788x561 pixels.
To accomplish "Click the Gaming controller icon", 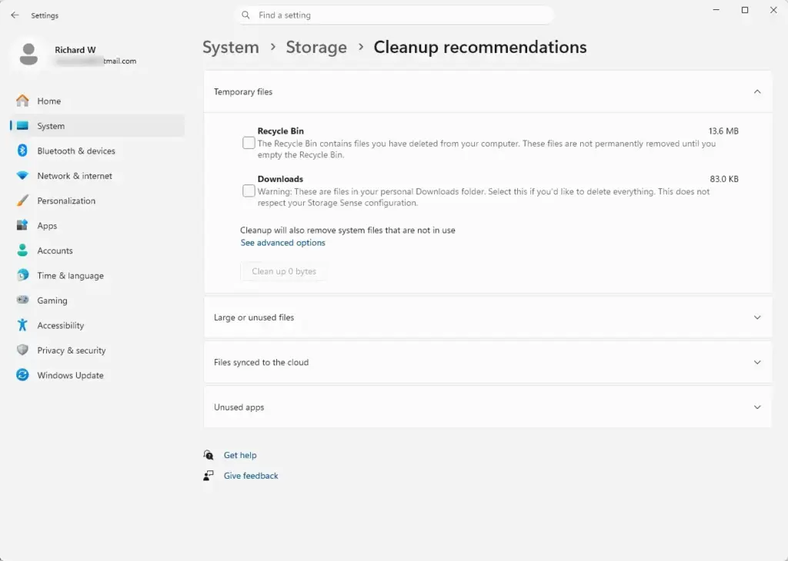I will [22, 300].
